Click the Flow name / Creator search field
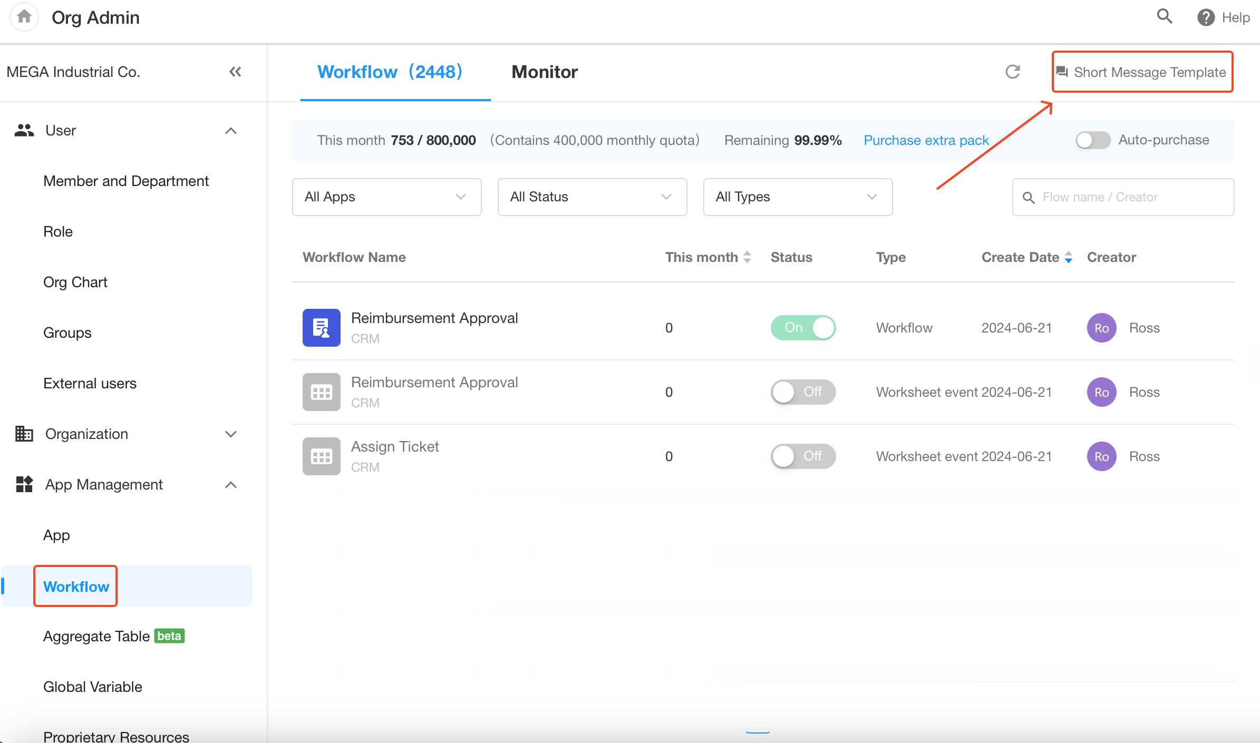 1128,197
